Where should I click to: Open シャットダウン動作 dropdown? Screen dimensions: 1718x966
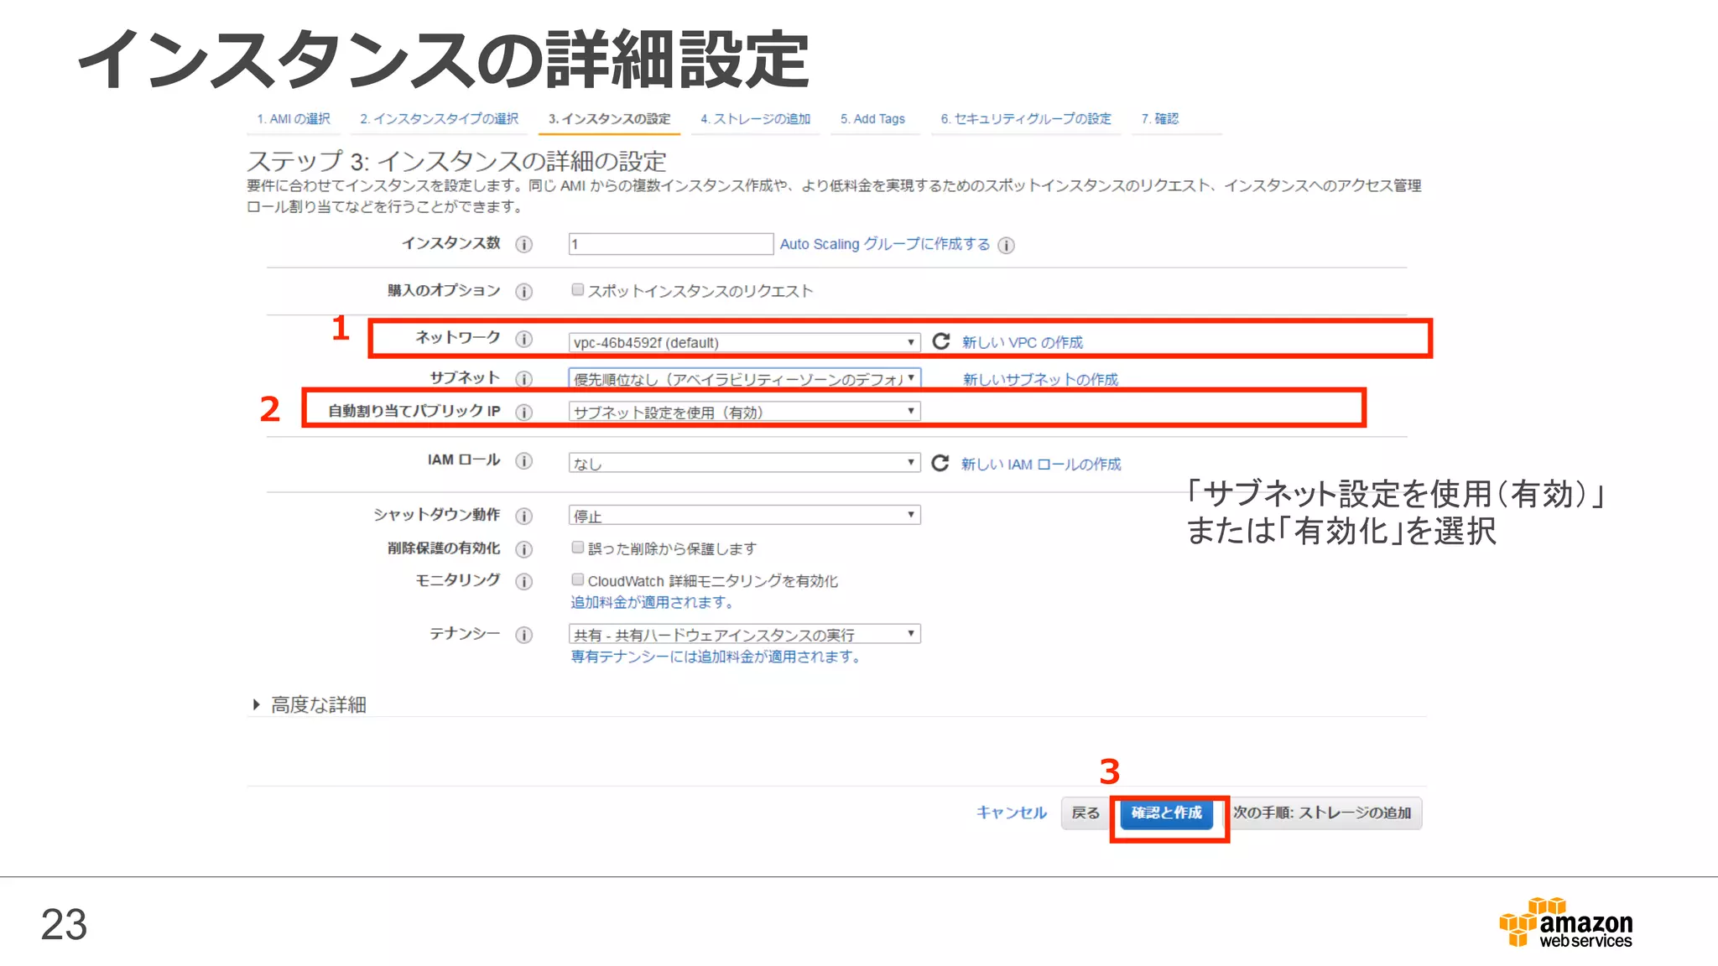point(744,515)
